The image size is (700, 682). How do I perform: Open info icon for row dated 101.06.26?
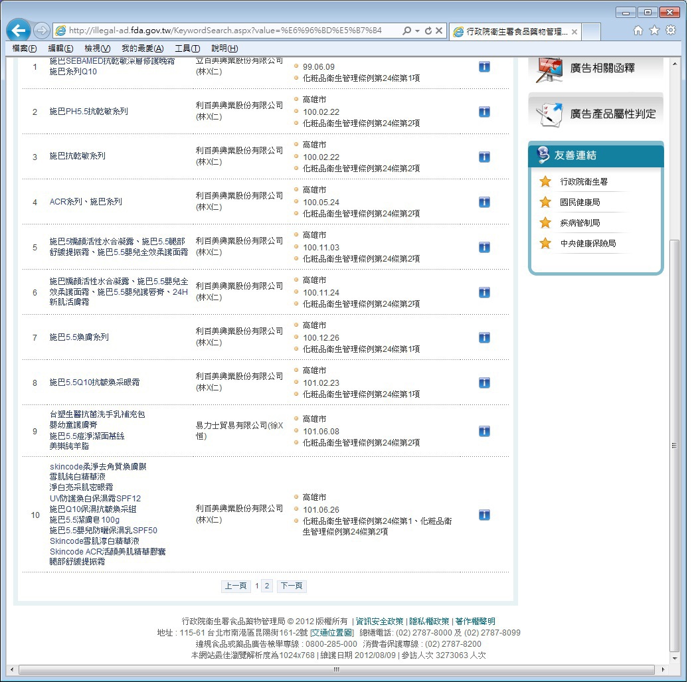click(x=484, y=515)
